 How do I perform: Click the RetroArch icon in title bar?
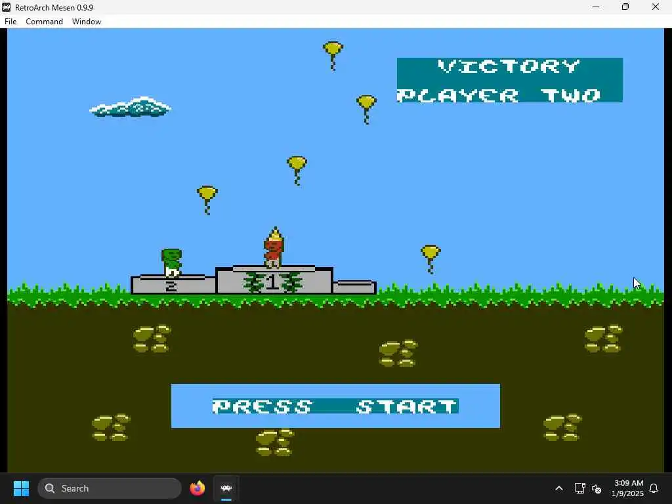pos(7,7)
